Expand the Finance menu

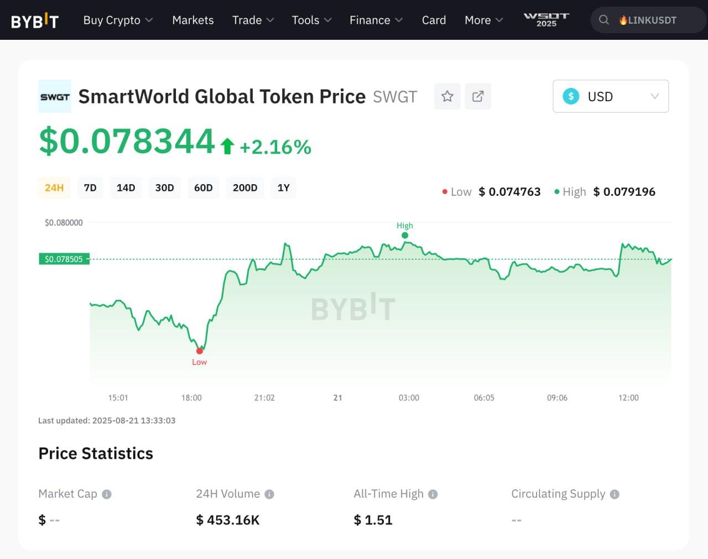pyautogui.click(x=376, y=20)
